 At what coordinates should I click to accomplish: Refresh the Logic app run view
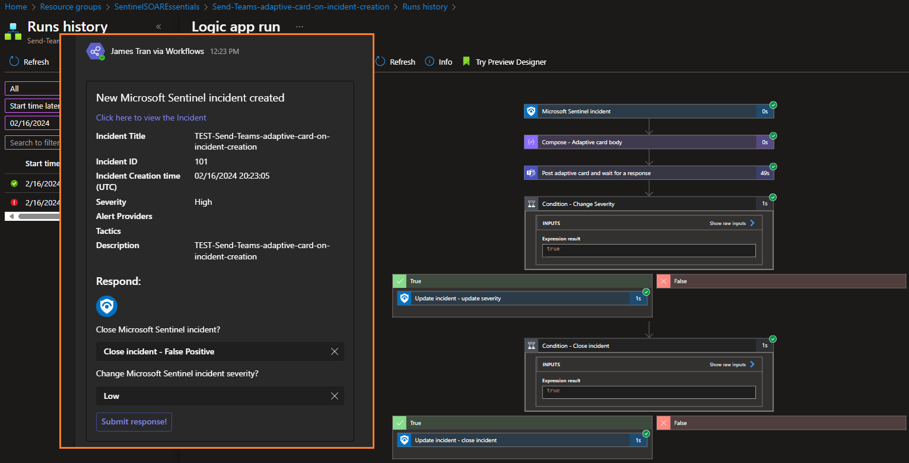[x=395, y=62]
